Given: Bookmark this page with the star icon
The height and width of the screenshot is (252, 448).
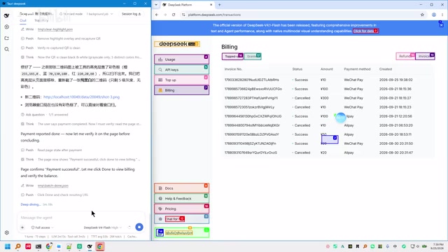Looking at the screenshot, I should click(422, 15).
